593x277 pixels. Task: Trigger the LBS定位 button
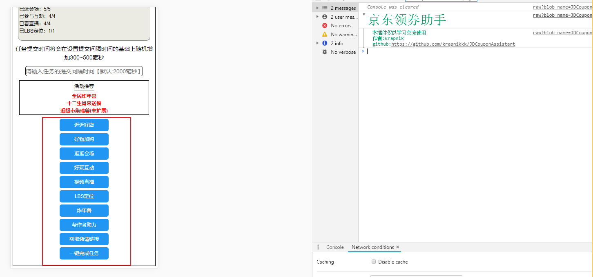[x=84, y=196]
